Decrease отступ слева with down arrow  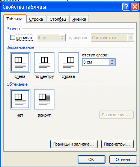pyautogui.click(x=112, y=64)
